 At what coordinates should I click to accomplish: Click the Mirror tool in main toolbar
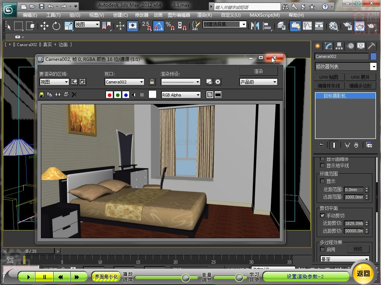pos(255,26)
